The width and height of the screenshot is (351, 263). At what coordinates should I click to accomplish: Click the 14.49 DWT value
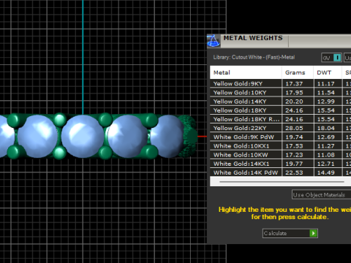point(326,172)
